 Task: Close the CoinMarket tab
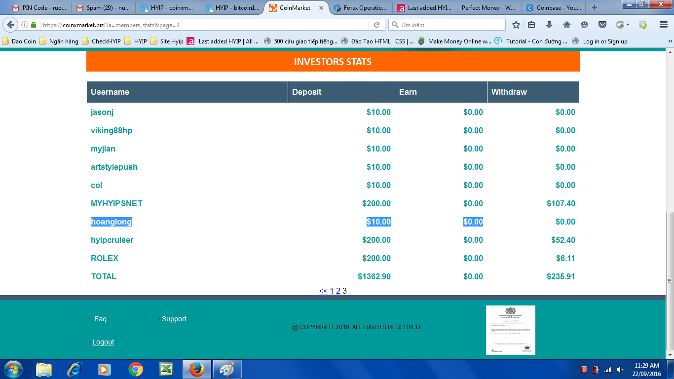point(321,8)
